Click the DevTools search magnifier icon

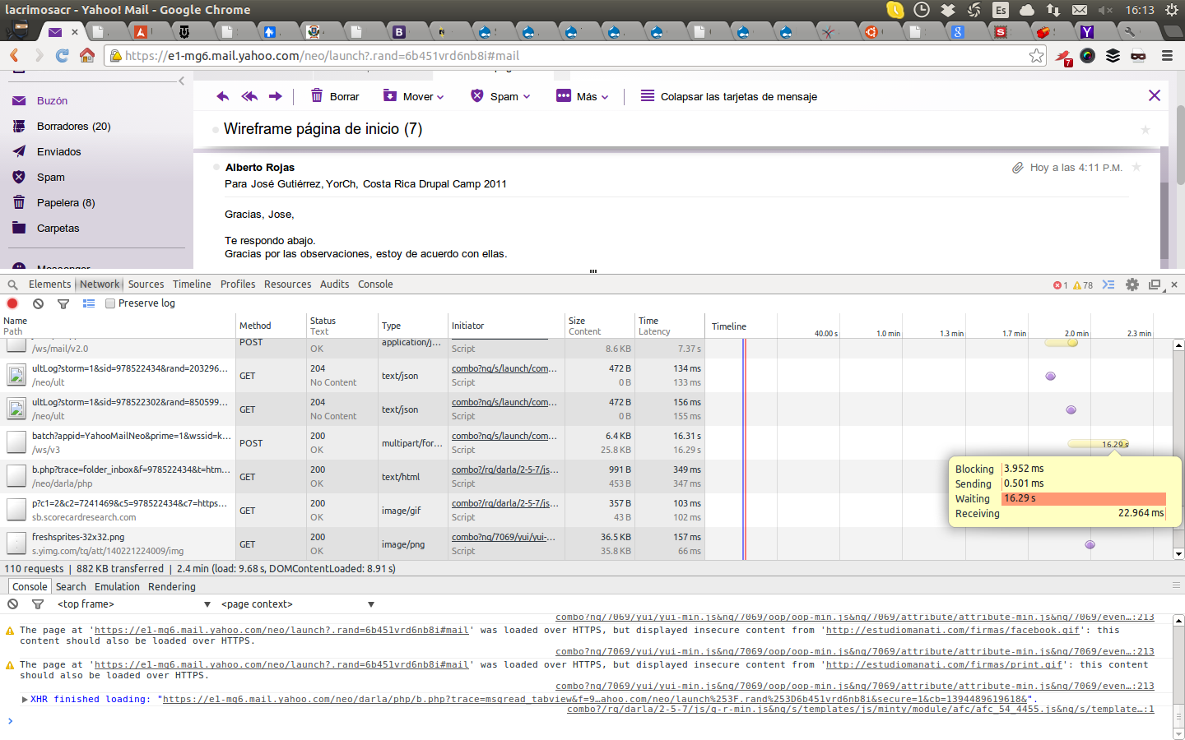[x=12, y=284]
